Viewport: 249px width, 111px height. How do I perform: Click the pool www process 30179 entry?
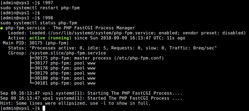pos(65,73)
